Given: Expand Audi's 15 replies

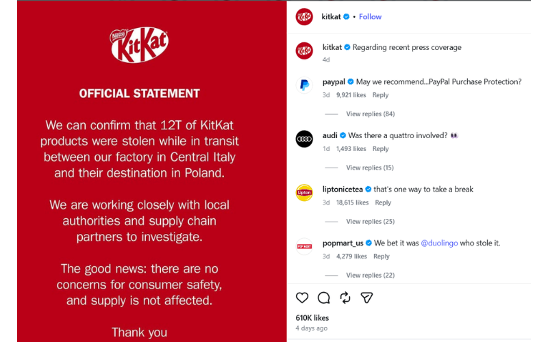Looking at the screenshot, I should [x=369, y=168].
